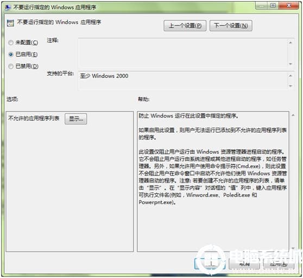Select the 未配置(C) radio button

(x=11, y=42)
